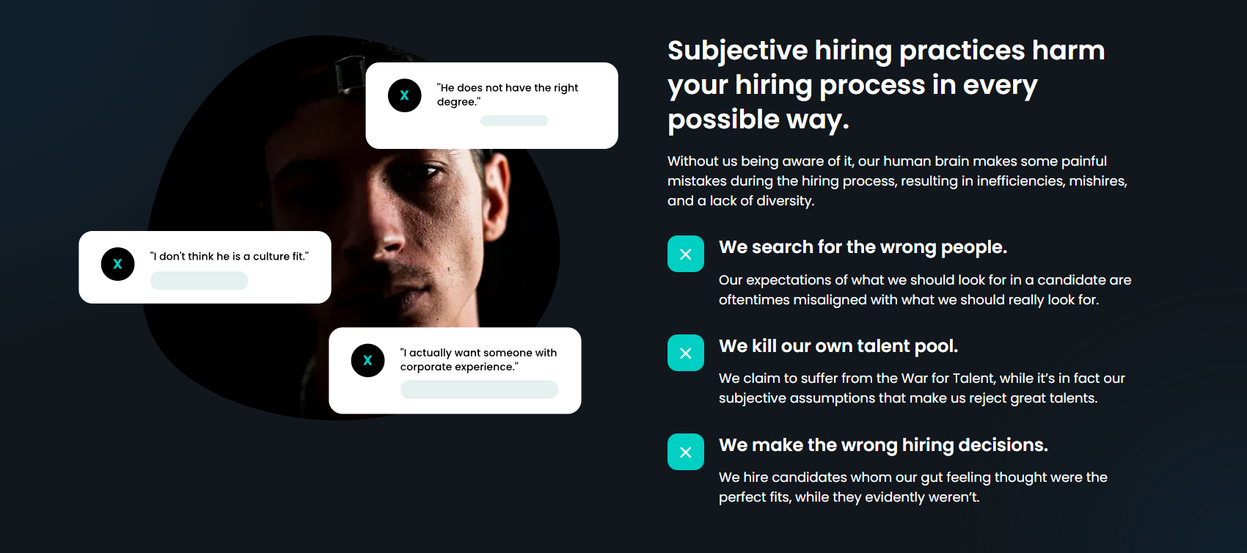
Task: Click the intro paragraph starting "Without us being aware"
Action: click(896, 180)
